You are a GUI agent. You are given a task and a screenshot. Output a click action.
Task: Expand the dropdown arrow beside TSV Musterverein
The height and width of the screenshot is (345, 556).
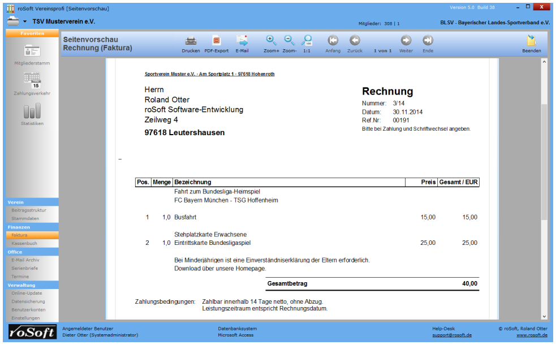point(25,21)
